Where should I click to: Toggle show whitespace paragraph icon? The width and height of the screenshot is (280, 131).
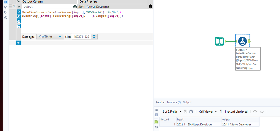pyautogui.click(x=221, y=112)
